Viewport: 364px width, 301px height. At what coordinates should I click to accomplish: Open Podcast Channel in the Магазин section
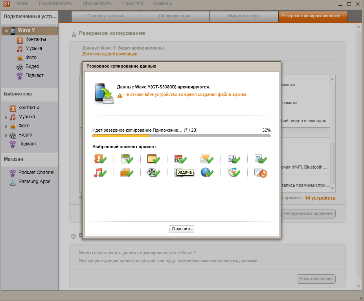[x=36, y=173]
